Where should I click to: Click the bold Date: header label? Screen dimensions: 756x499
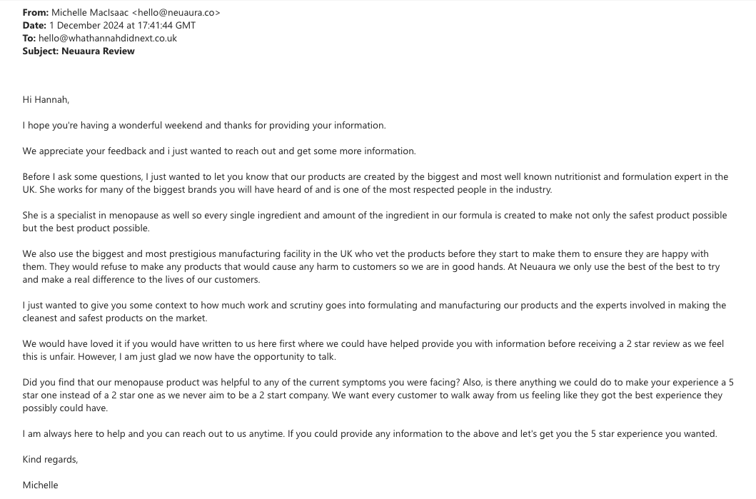(34, 25)
